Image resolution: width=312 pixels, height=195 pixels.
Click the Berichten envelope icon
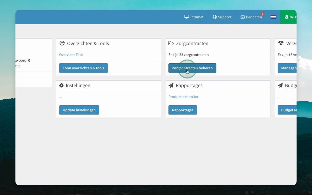[243, 17]
